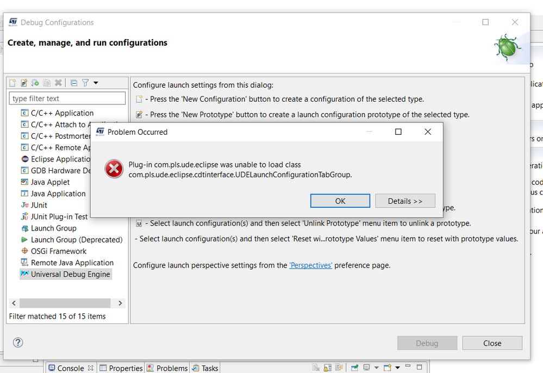Viewport: 543px width, 373px height.
Task: Click the Export launch configuration icon
Action: (x=35, y=83)
